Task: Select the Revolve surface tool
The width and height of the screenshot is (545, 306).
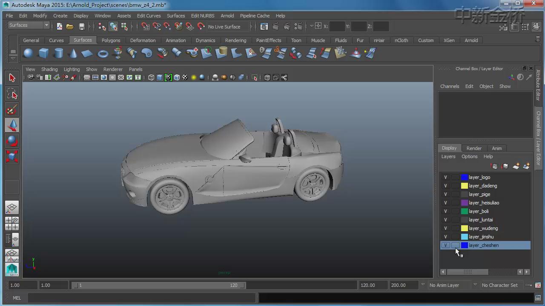Action: pyautogui.click(x=118, y=53)
